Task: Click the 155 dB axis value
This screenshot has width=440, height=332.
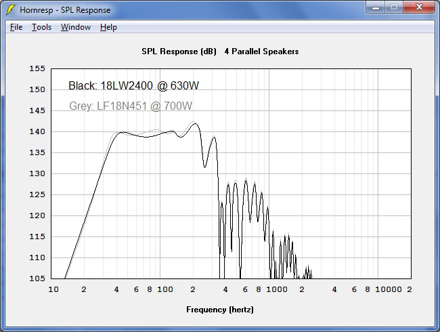Action: (x=37, y=68)
